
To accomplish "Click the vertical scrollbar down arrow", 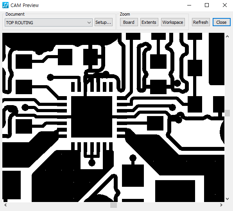I will (x=227, y=198).
